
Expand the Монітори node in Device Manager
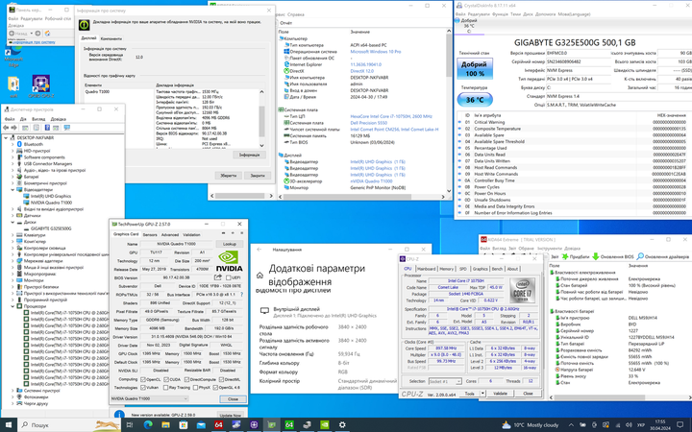coord(12,280)
